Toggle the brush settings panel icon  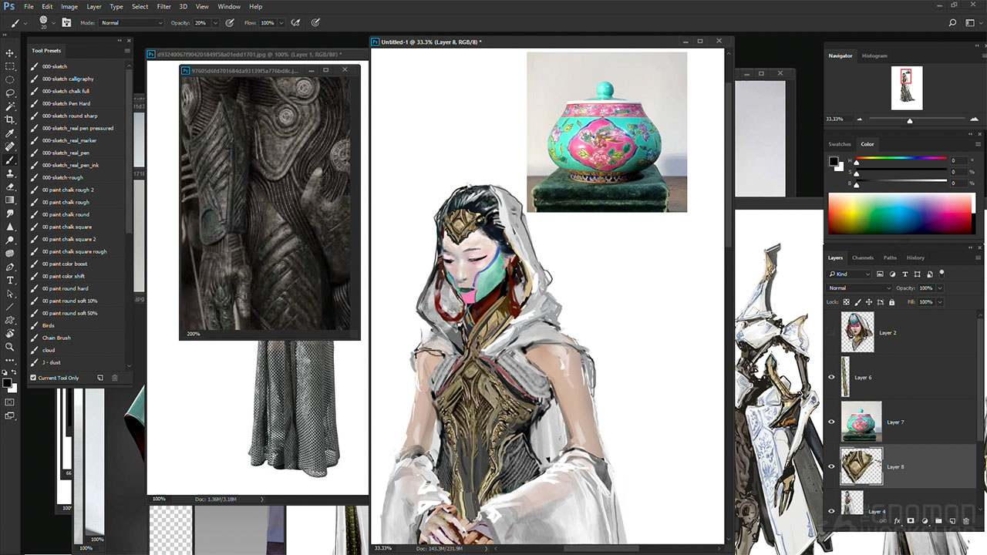tap(67, 23)
